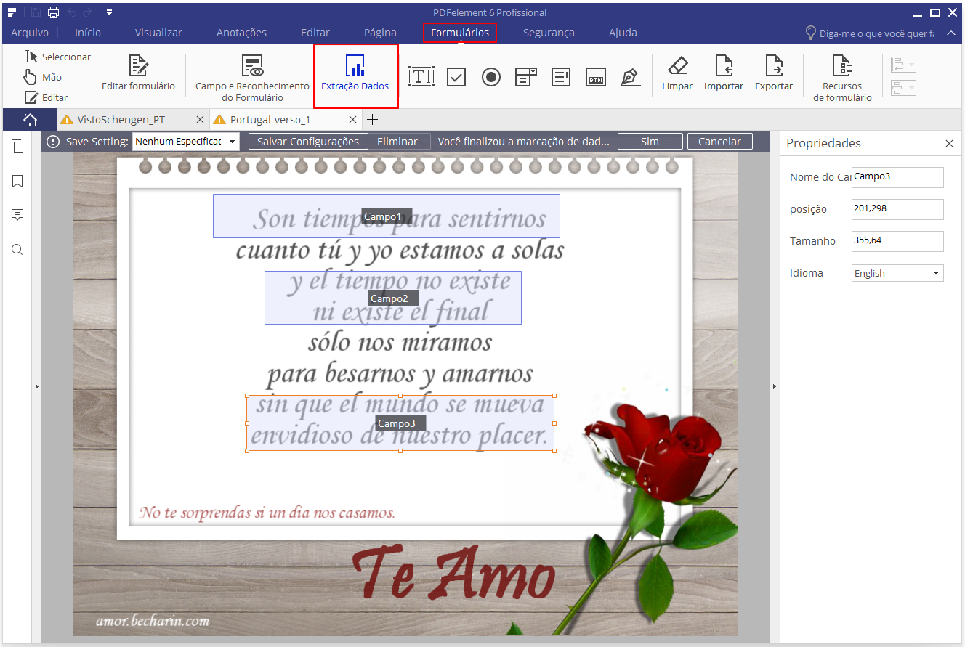Select the Campo1 marked field
Viewport: 965px width, 647px height.
coord(387,216)
